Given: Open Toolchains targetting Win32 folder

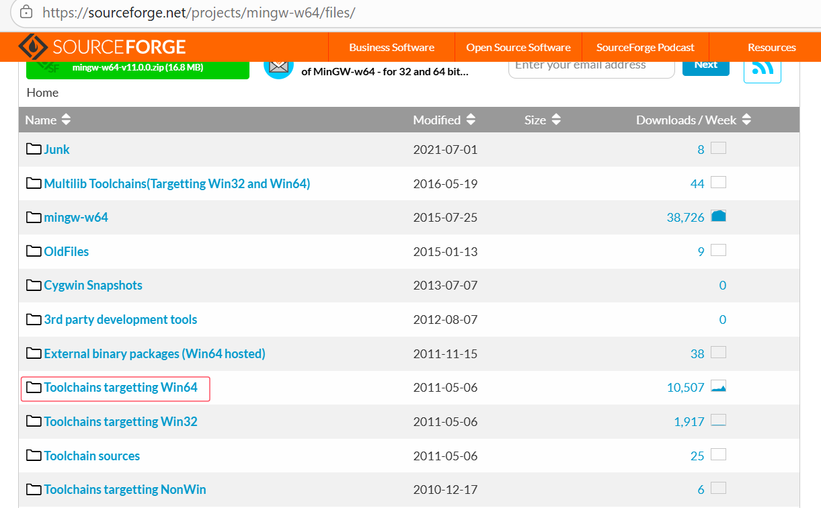Looking at the screenshot, I should click(x=121, y=421).
